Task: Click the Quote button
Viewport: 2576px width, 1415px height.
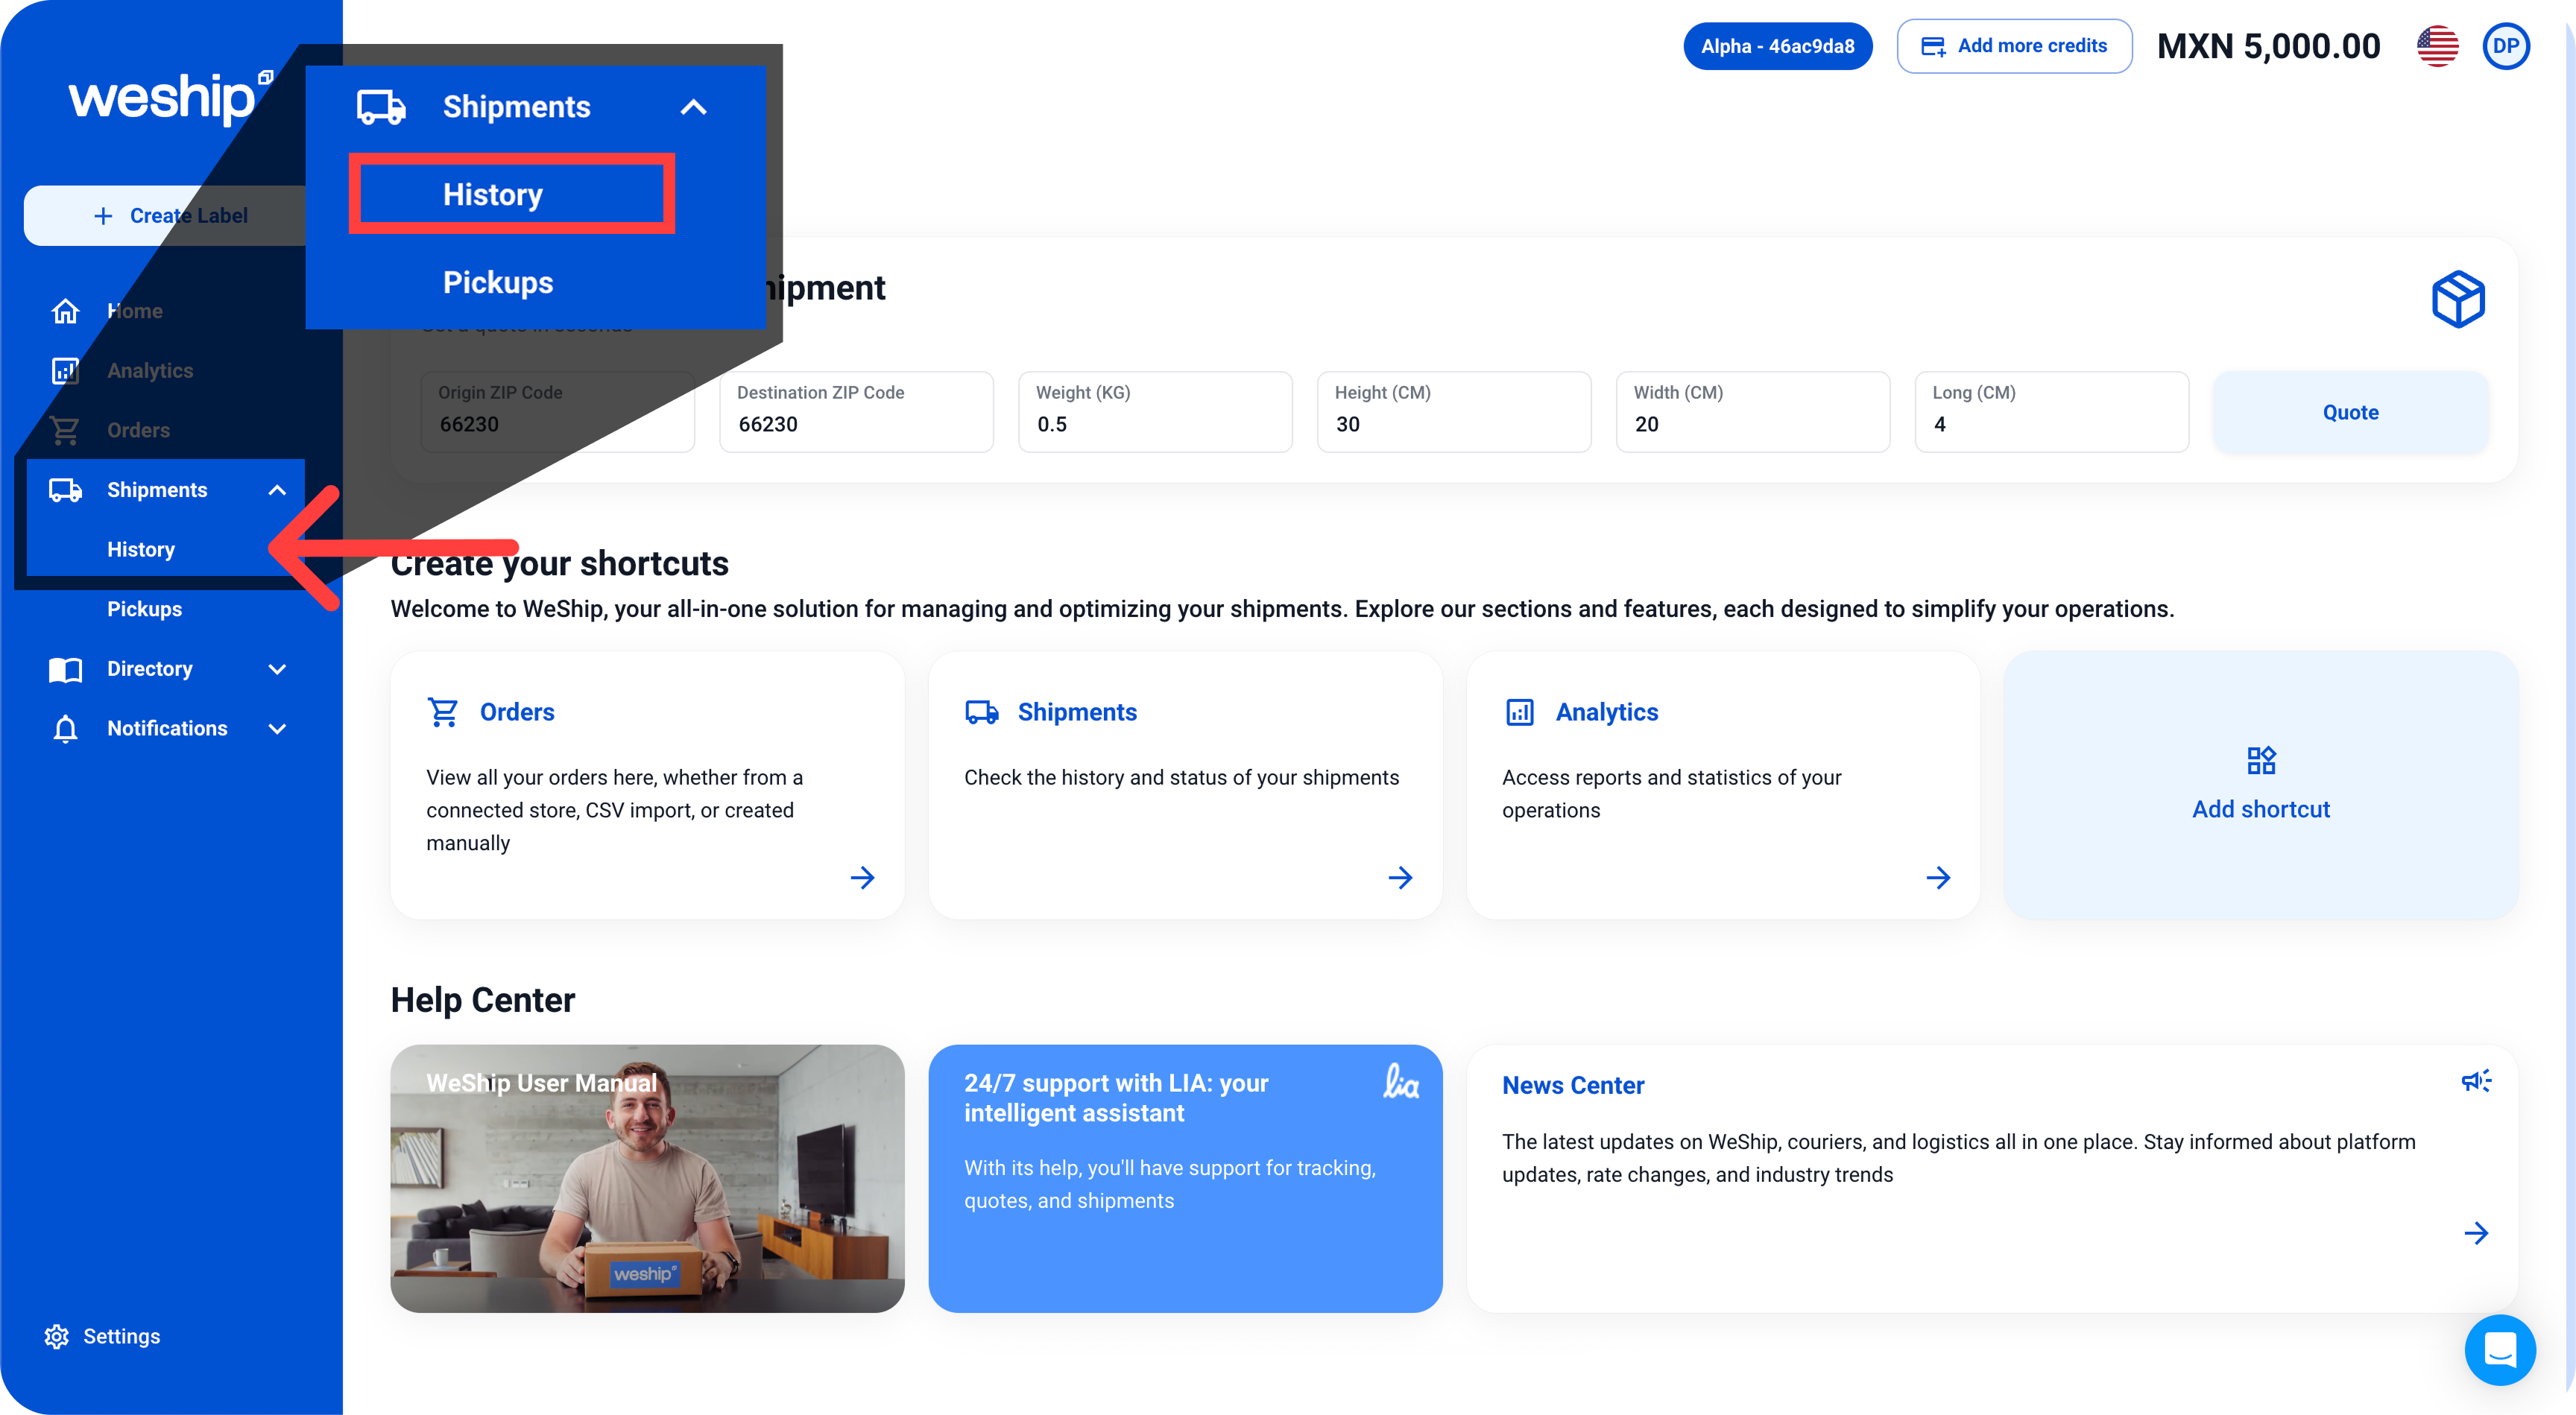Action: (x=2350, y=412)
